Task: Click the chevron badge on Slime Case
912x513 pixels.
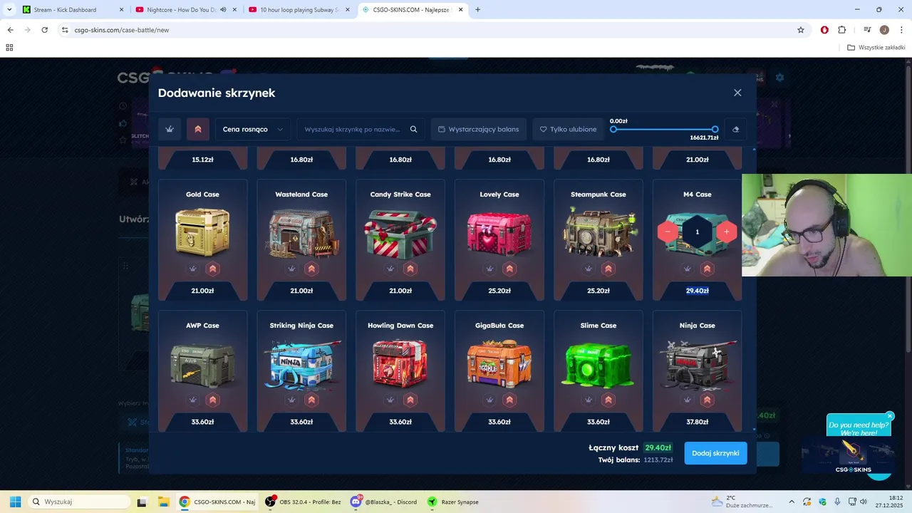Action: point(608,400)
